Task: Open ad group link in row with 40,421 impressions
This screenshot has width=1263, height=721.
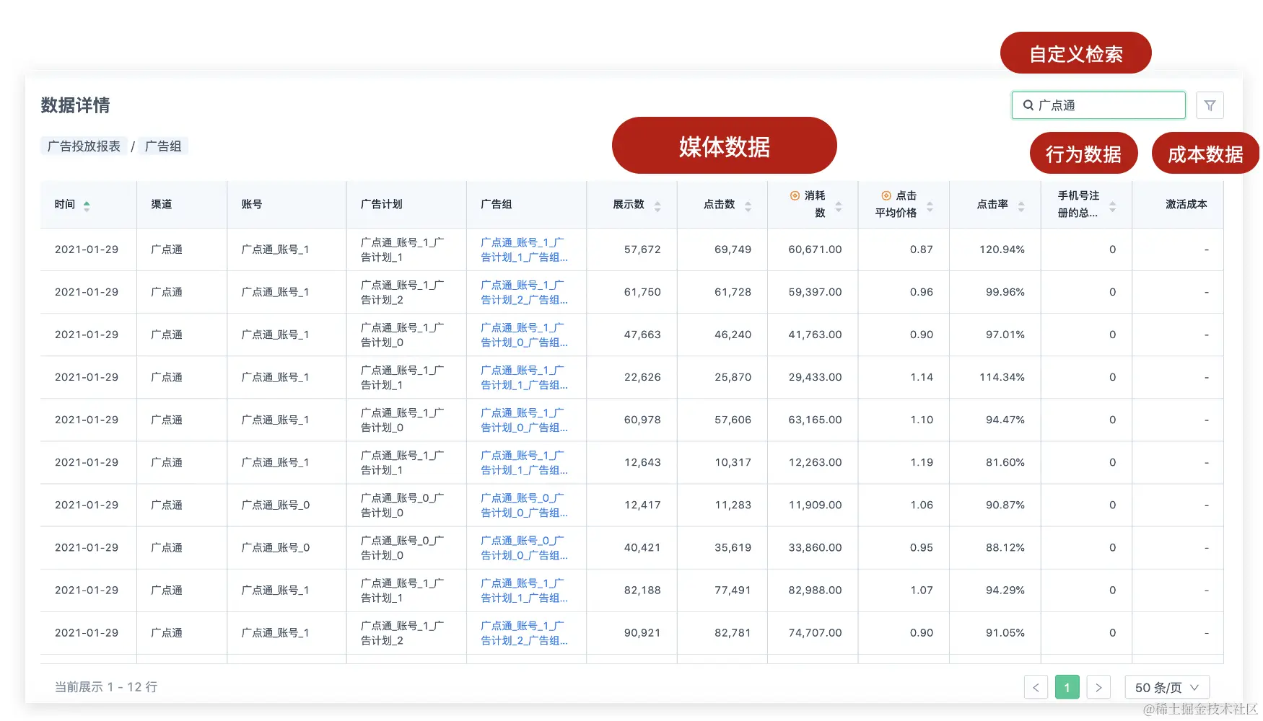Action: coord(524,547)
